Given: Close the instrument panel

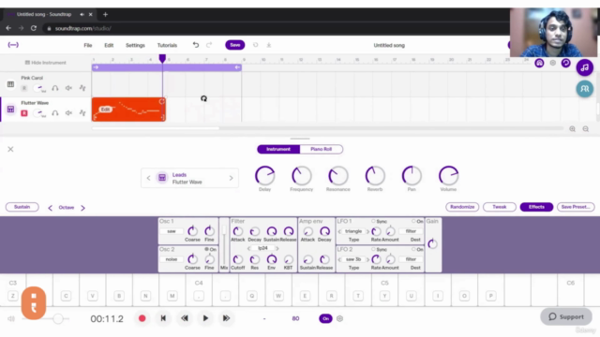Looking at the screenshot, I should click(10, 149).
